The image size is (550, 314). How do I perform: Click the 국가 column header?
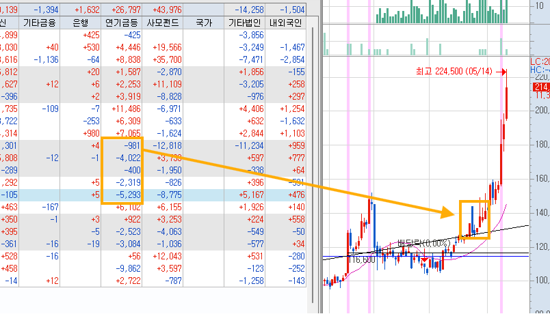tap(203, 23)
